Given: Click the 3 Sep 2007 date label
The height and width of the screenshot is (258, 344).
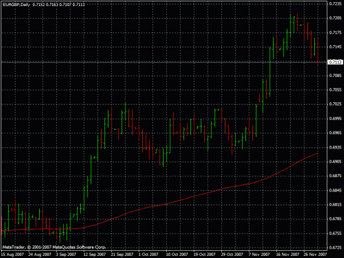Looking at the screenshot, I should point(66,255).
